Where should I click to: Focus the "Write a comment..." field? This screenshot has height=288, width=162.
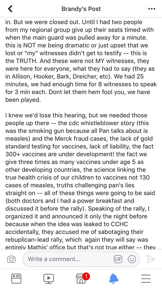pyautogui.click(x=81, y=259)
